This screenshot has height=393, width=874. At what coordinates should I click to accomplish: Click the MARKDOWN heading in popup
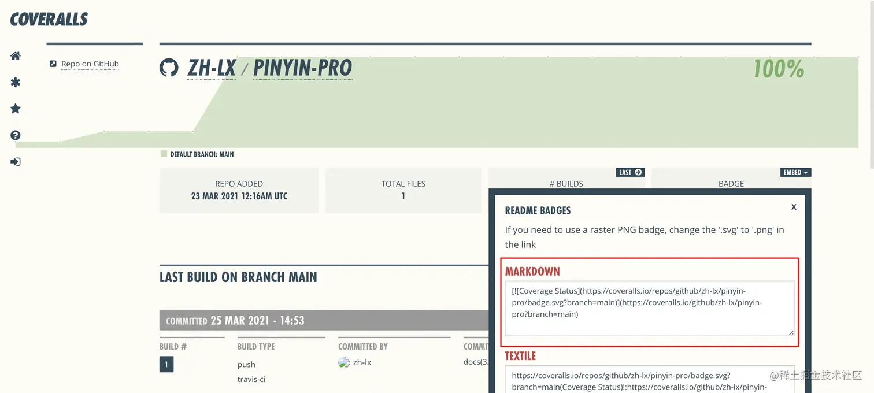(532, 272)
